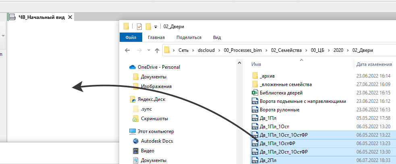Select Autodesk Docs in navigation pane
Viewport: 396px width, 164px height.
(157, 141)
